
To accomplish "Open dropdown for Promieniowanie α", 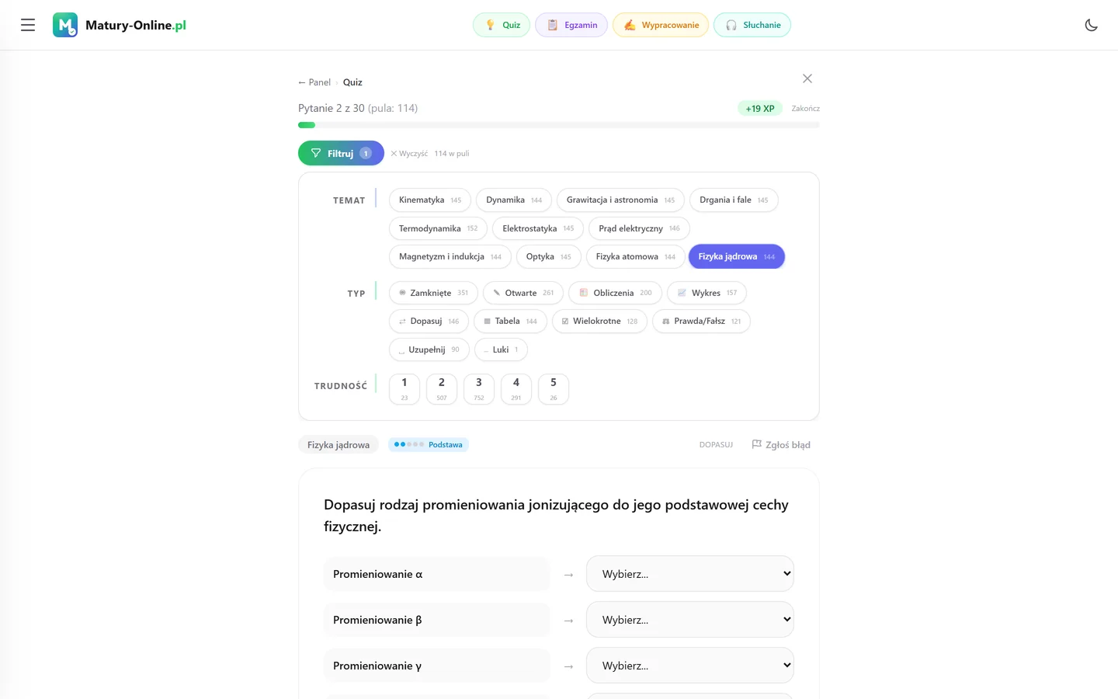I will [690, 574].
